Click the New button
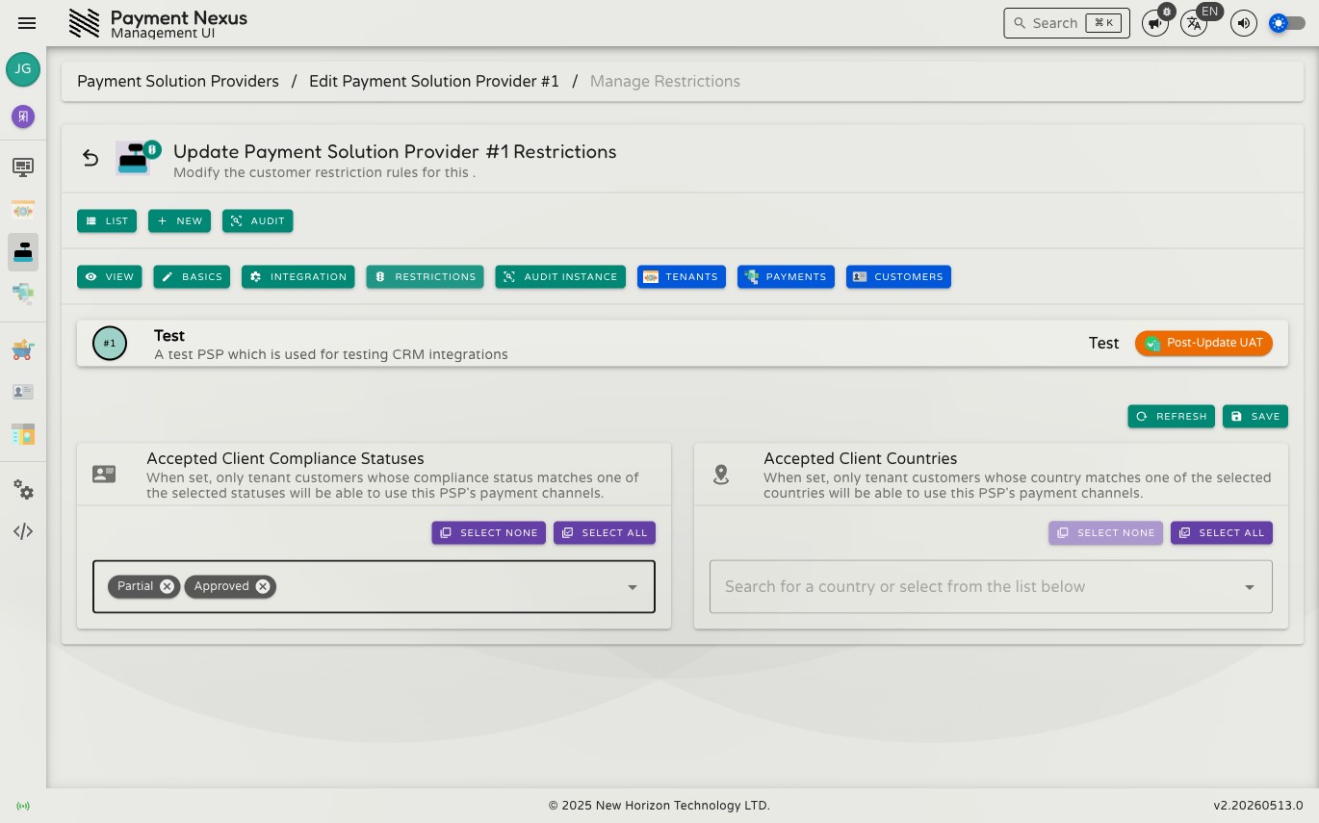Screen dimensions: 1319x823 [x=179, y=220]
